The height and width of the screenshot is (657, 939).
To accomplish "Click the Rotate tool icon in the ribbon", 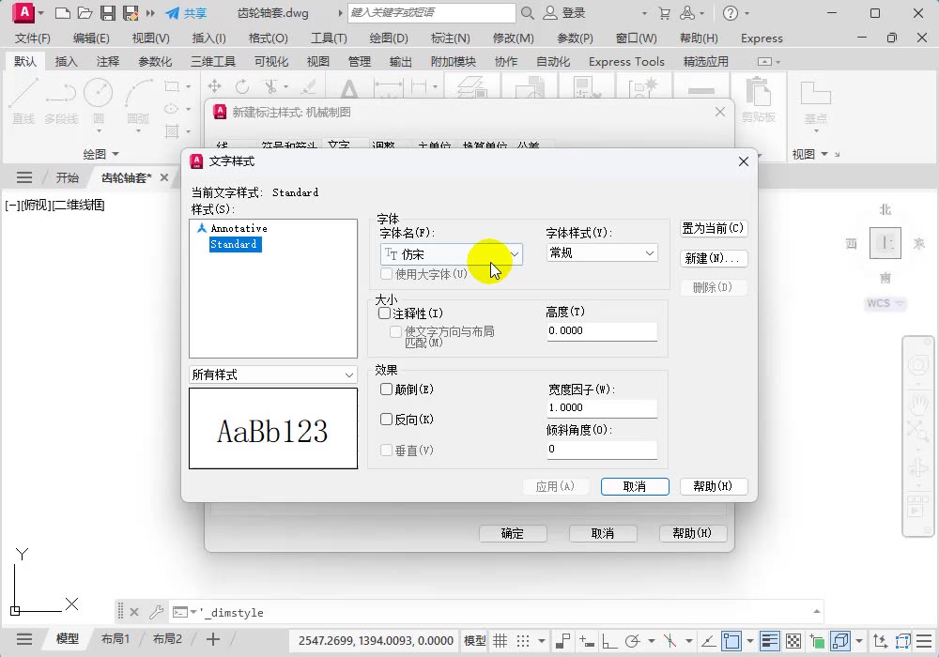I will pyautogui.click(x=242, y=86).
